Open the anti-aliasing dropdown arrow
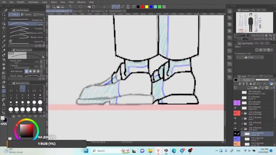 point(41,71)
